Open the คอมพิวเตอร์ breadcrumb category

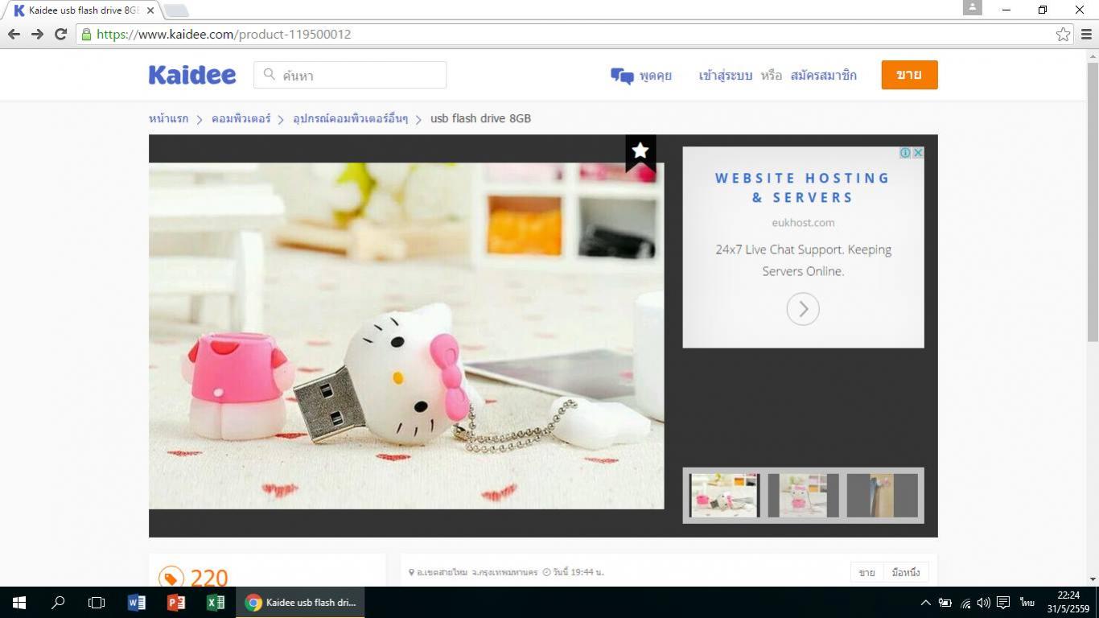(241, 118)
